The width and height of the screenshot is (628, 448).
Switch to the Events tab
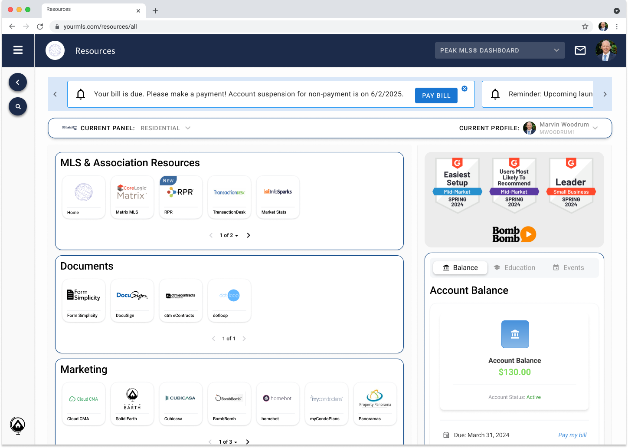click(569, 268)
